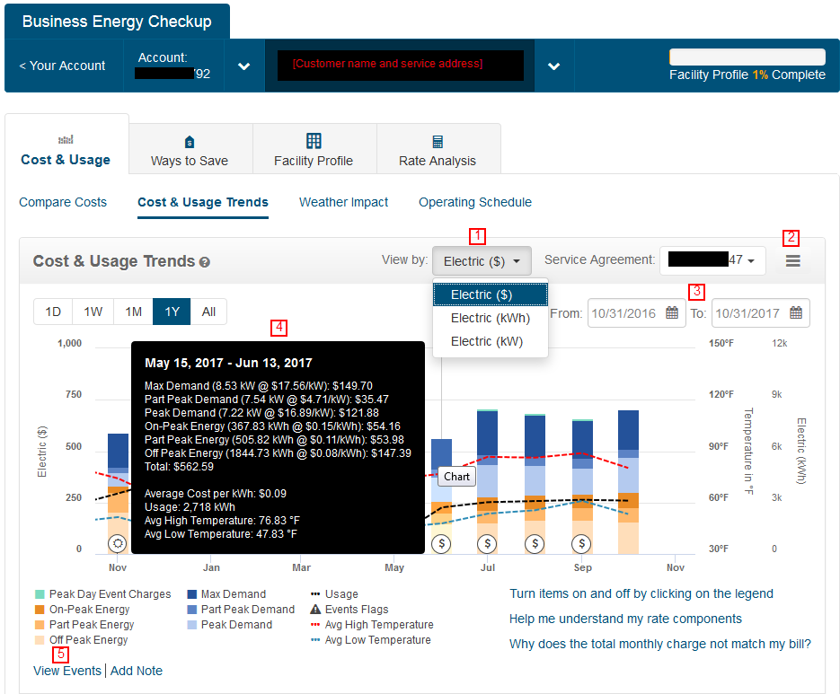Open the From date calendar picker icon

[x=672, y=313]
